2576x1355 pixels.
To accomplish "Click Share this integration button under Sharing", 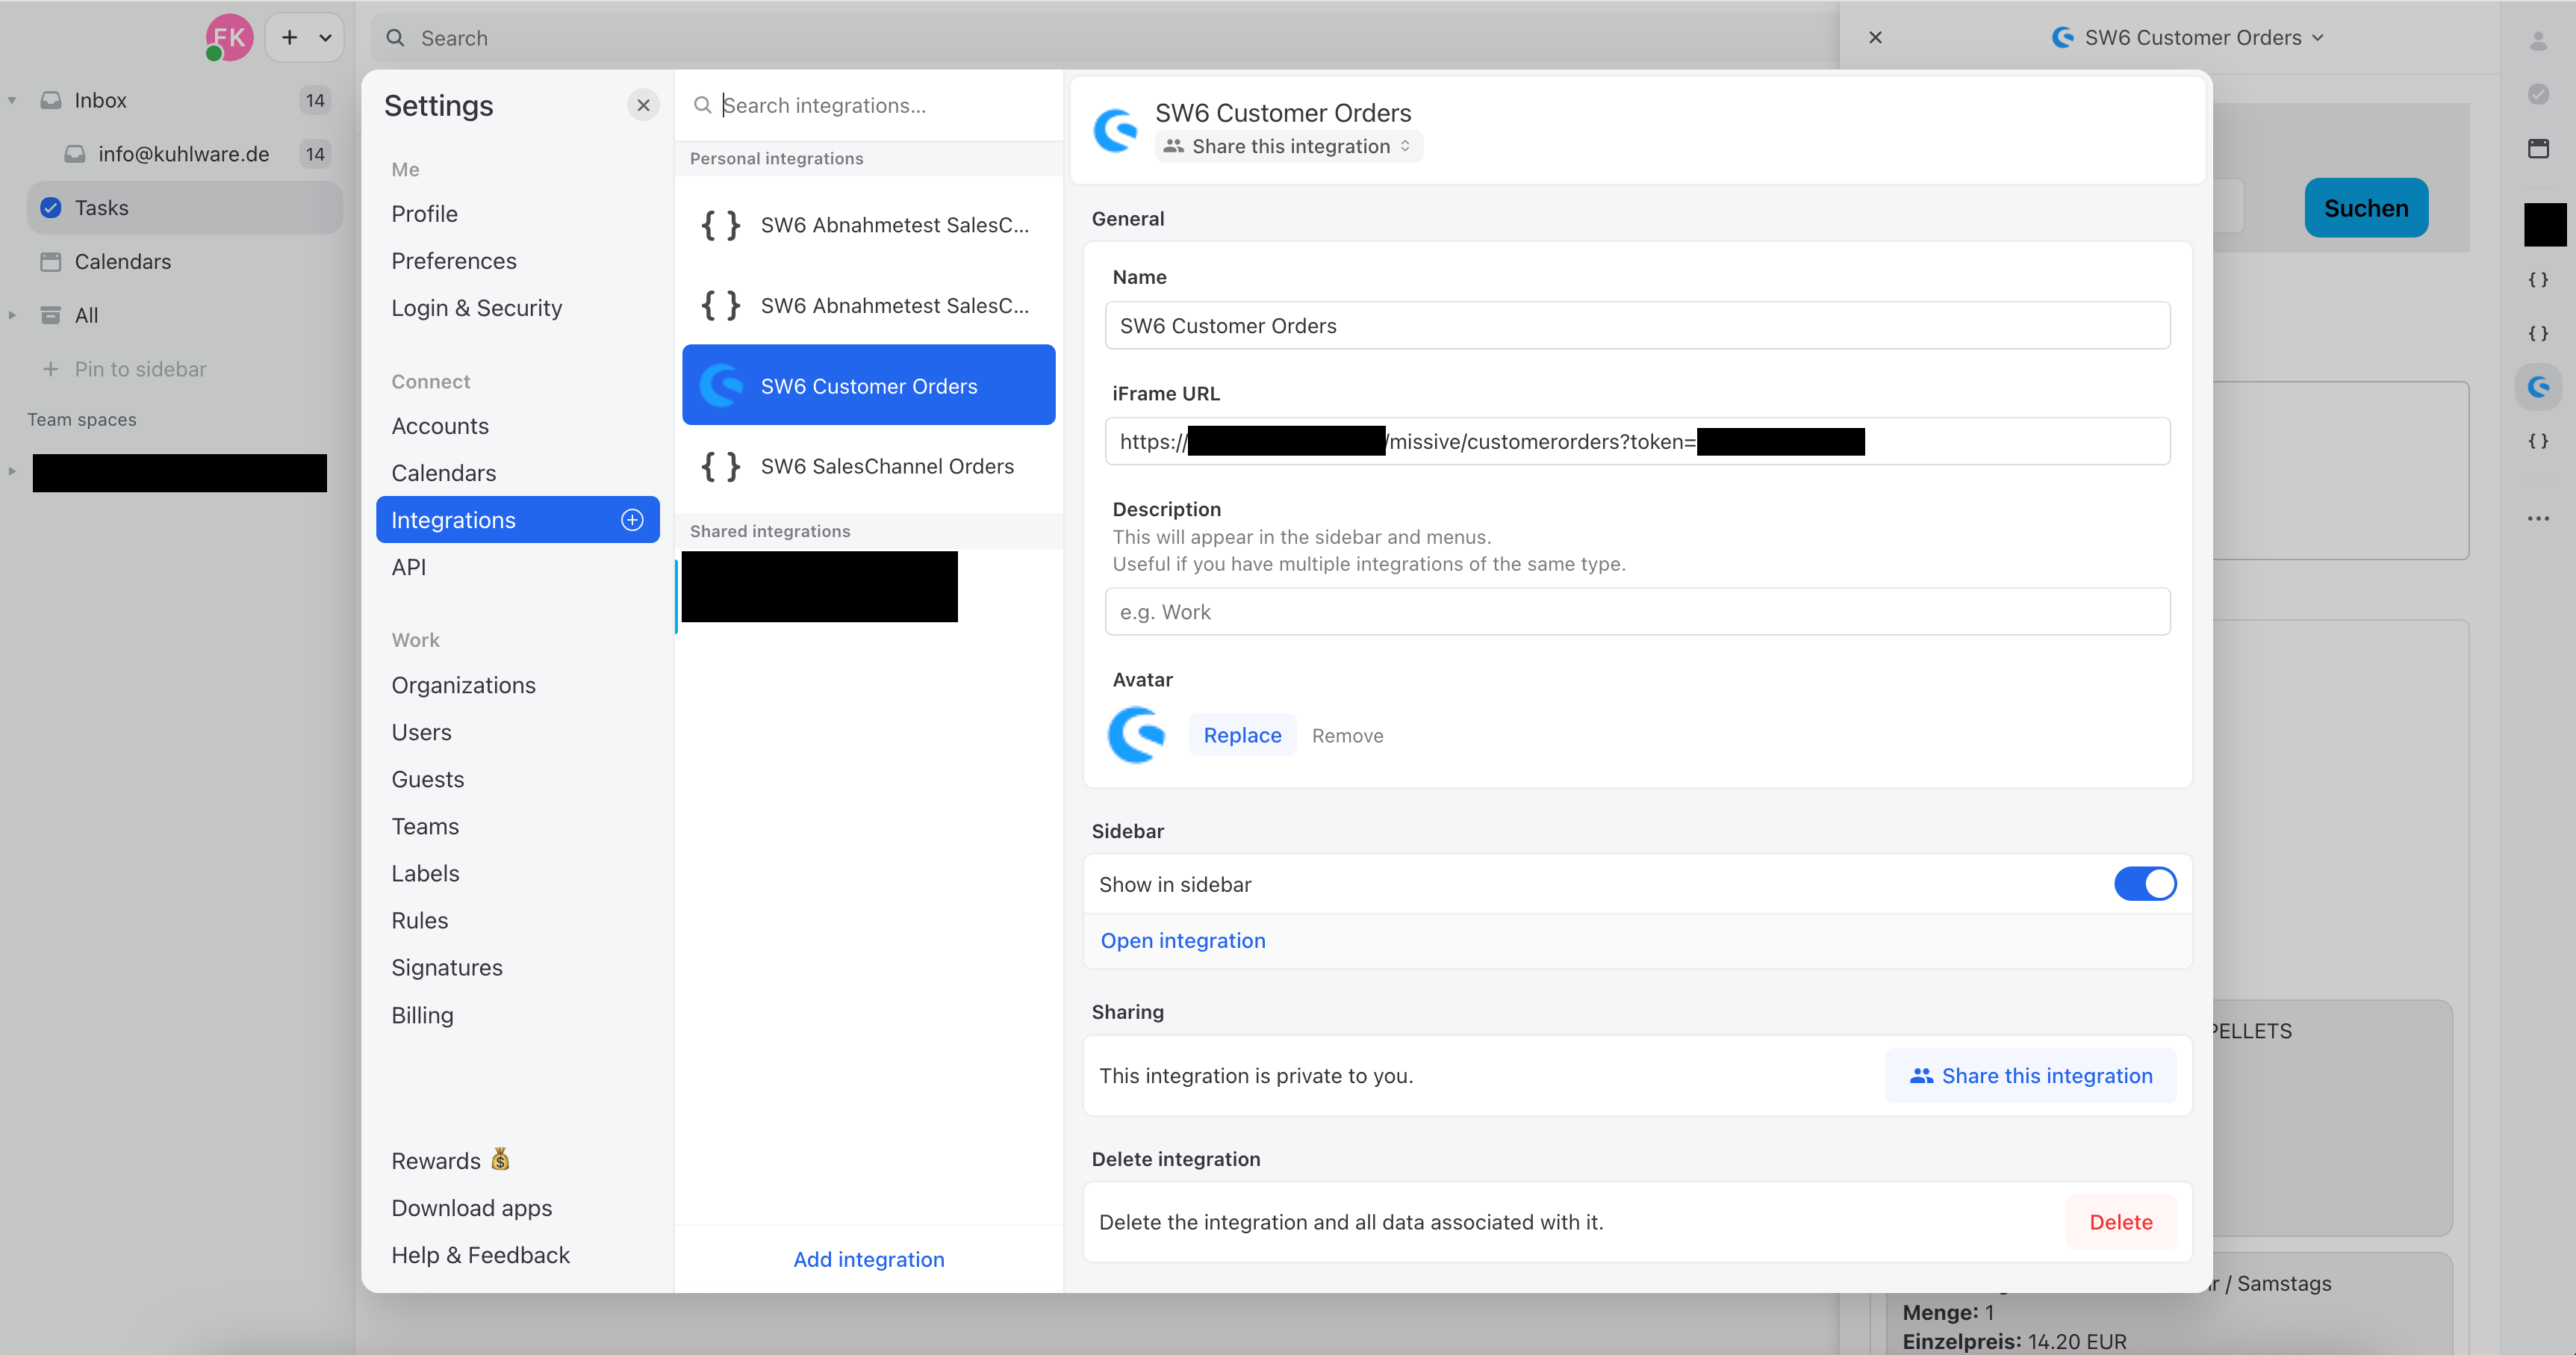I will [x=2030, y=1076].
